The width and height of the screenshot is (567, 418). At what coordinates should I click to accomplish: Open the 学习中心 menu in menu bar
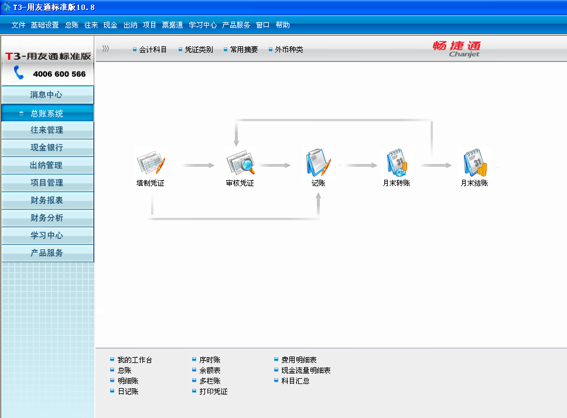click(x=203, y=25)
